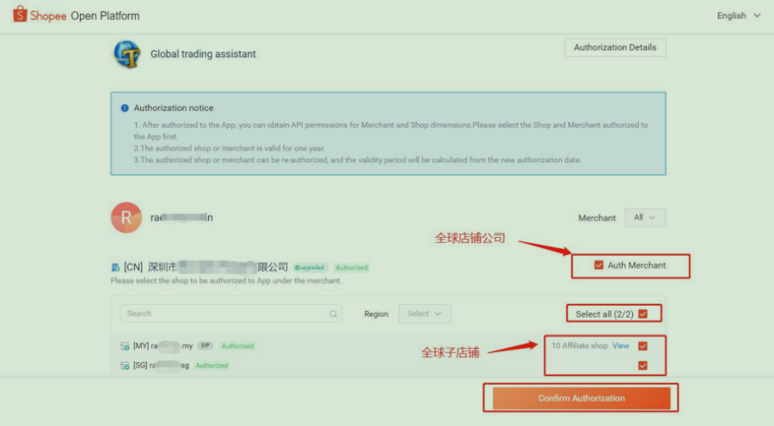Click the Authorized tag on the MY shop
The height and width of the screenshot is (426, 774).
tap(237, 346)
